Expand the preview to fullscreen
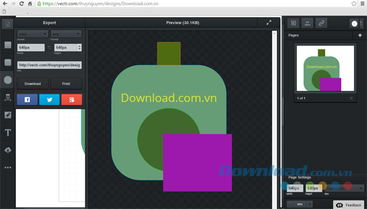Screen dimensions: 367x209 [269, 23]
